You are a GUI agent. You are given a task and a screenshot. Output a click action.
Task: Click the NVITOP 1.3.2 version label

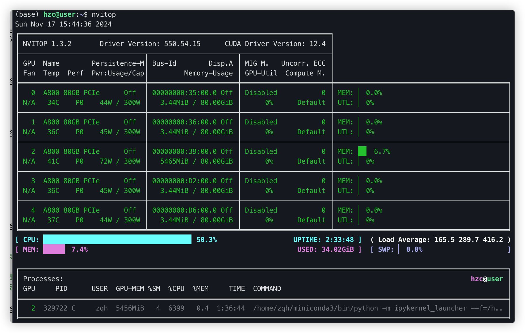point(47,44)
